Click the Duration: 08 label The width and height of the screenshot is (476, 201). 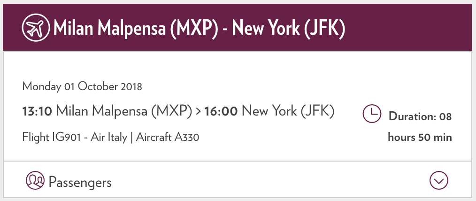pos(420,116)
